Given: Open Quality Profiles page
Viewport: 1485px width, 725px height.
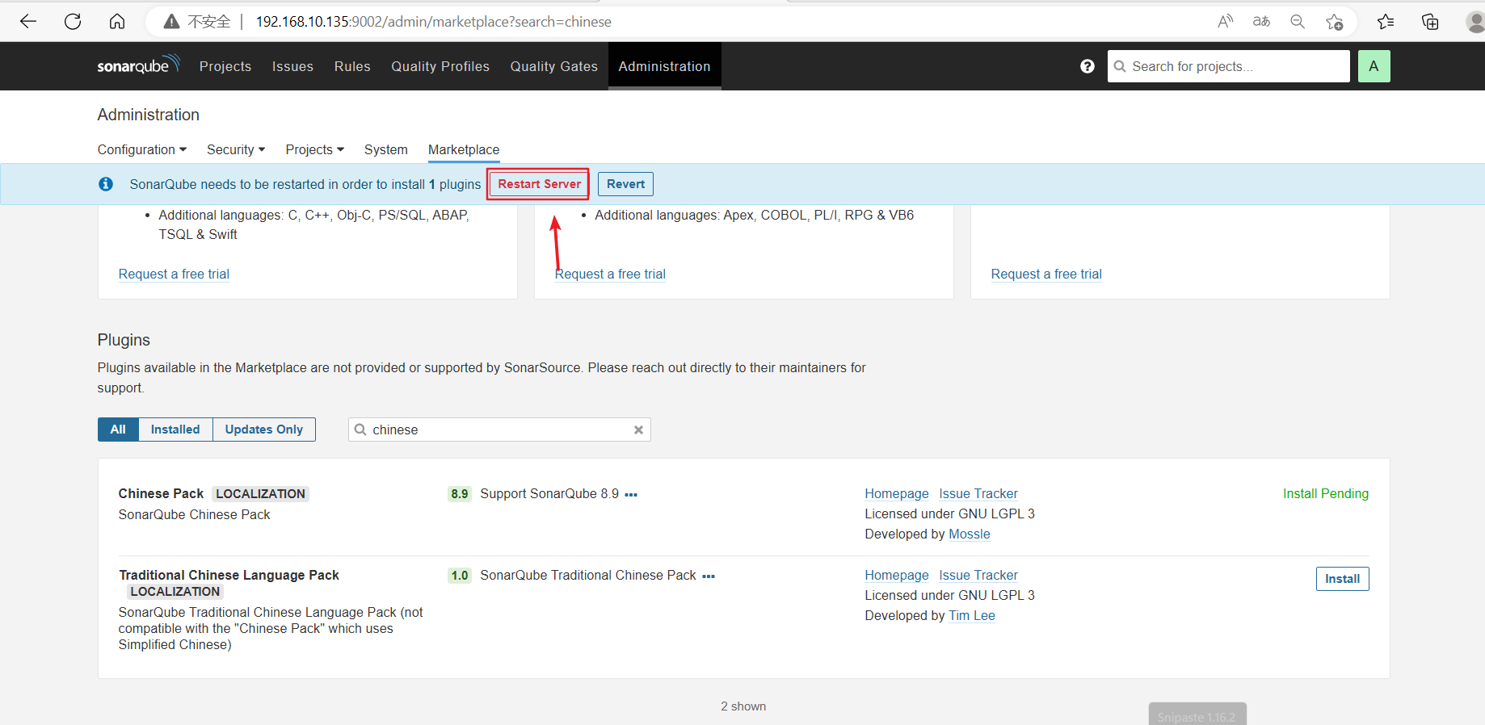Looking at the screenshot, I should point(440,66).
